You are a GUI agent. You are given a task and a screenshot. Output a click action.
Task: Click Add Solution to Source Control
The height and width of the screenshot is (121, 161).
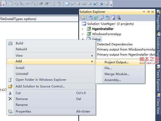40,86
